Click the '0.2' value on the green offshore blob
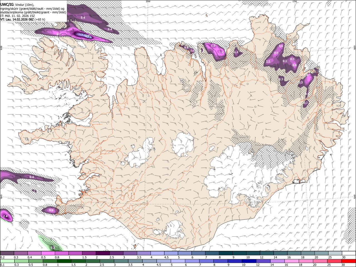 [53, 247]
